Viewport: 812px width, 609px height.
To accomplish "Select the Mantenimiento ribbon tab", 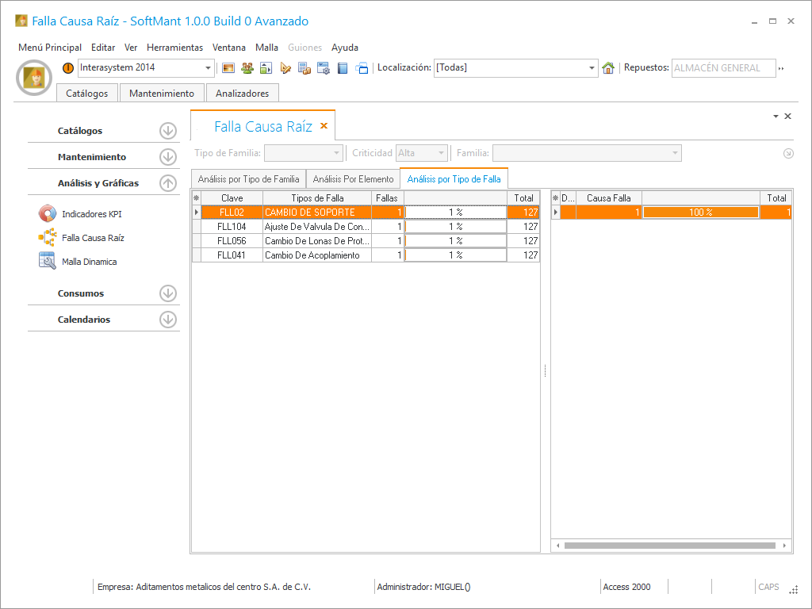I will coord(162,94).
